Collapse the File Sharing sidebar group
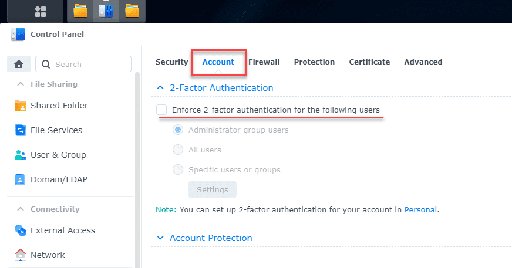 point(20,84)
